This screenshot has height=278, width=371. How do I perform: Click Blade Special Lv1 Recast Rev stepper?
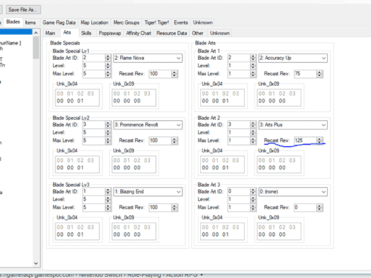174,74
